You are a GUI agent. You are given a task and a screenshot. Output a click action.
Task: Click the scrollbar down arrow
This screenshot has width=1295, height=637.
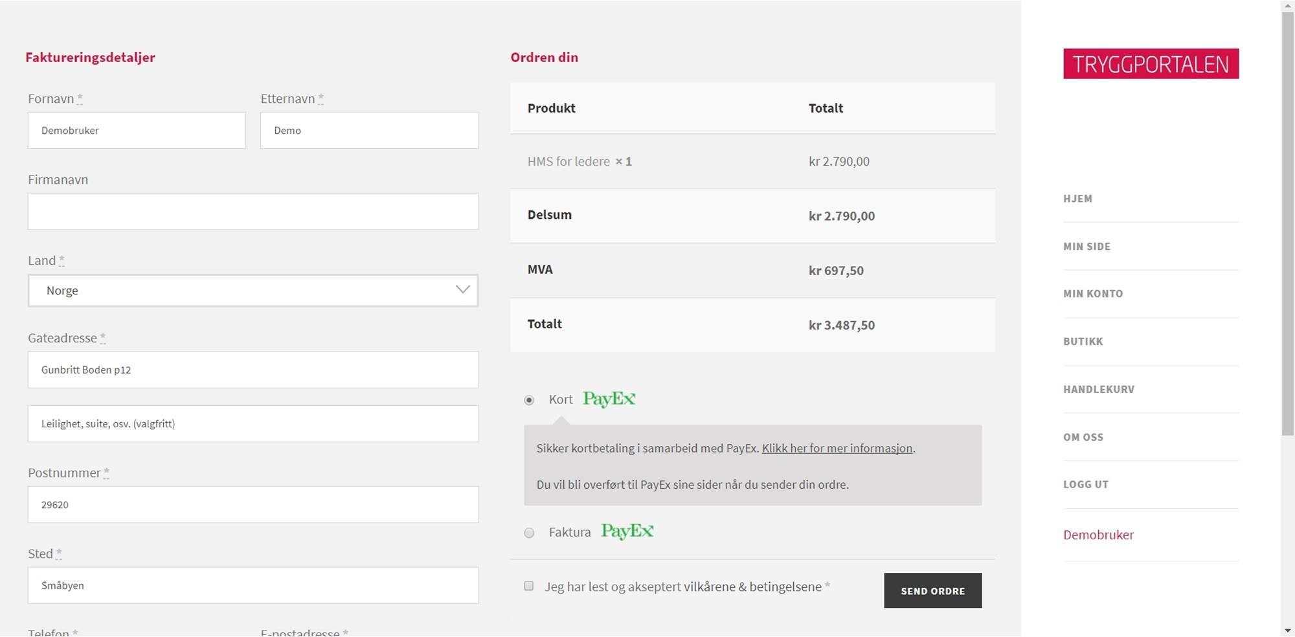point(1287,630)
